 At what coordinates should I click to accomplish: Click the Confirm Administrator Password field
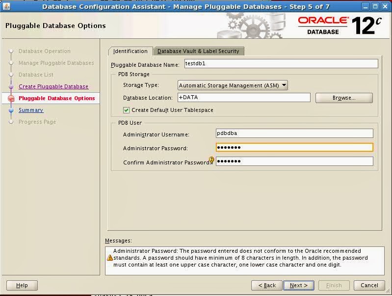294,161
